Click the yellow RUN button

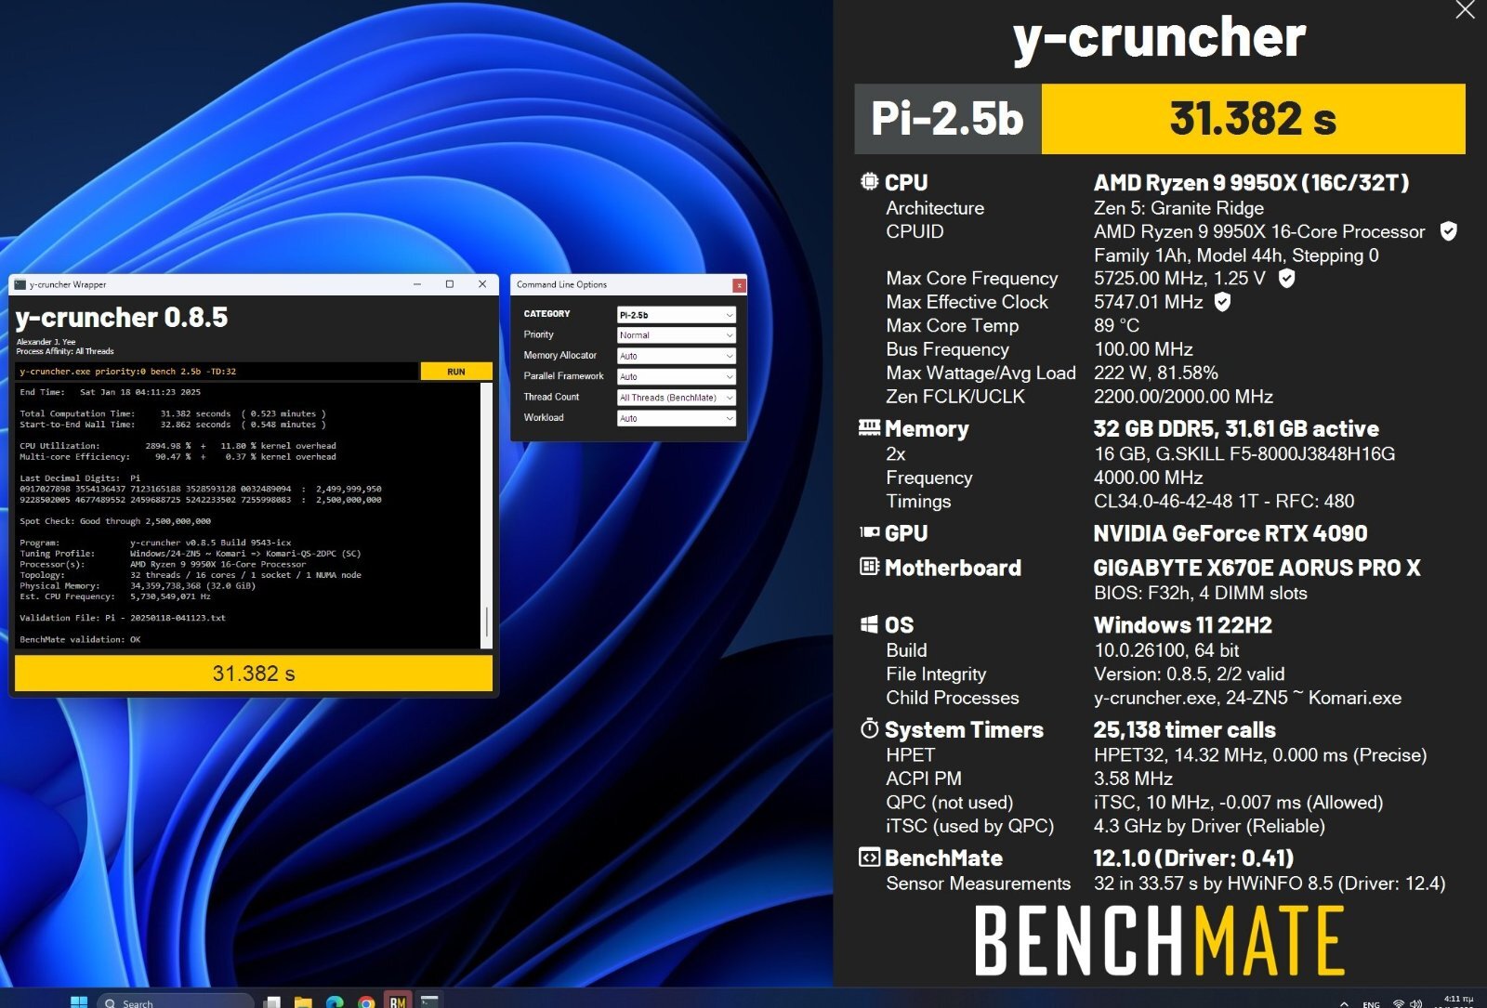click(x=456, y=372)
